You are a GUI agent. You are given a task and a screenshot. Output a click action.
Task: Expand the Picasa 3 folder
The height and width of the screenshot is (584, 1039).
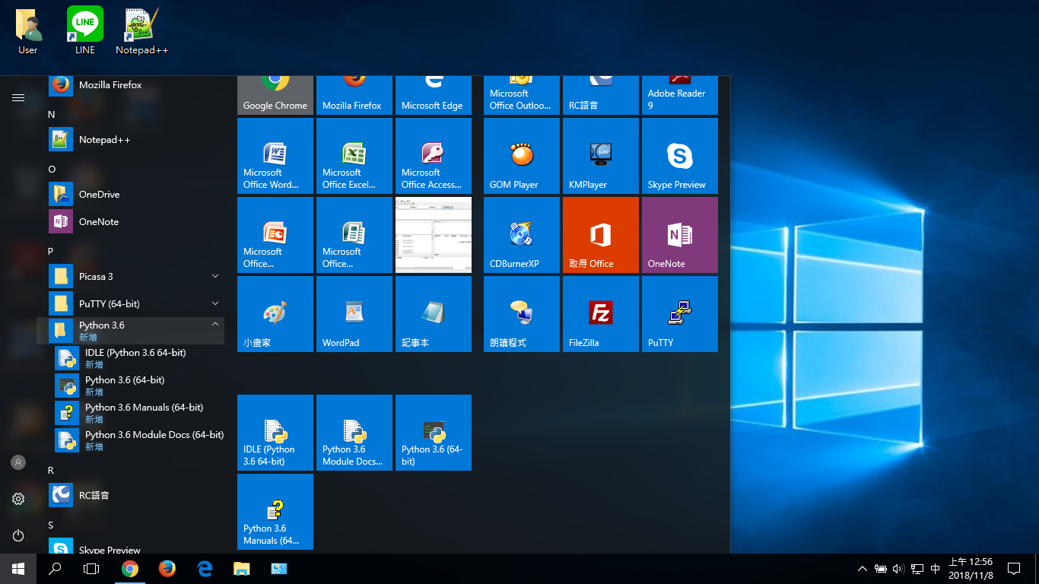(x=131, y=276)
